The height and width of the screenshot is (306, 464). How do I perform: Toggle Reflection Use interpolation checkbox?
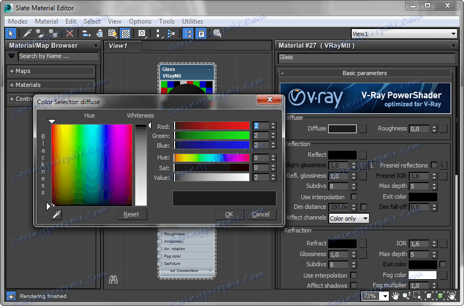[x=354, y=197]
